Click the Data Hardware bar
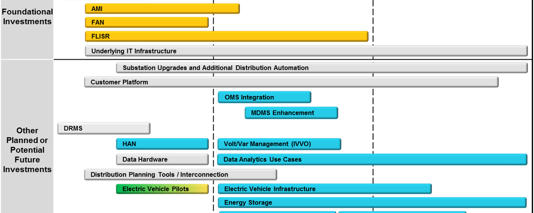This screenshot has width=534, height=213. tap(162, 159)
